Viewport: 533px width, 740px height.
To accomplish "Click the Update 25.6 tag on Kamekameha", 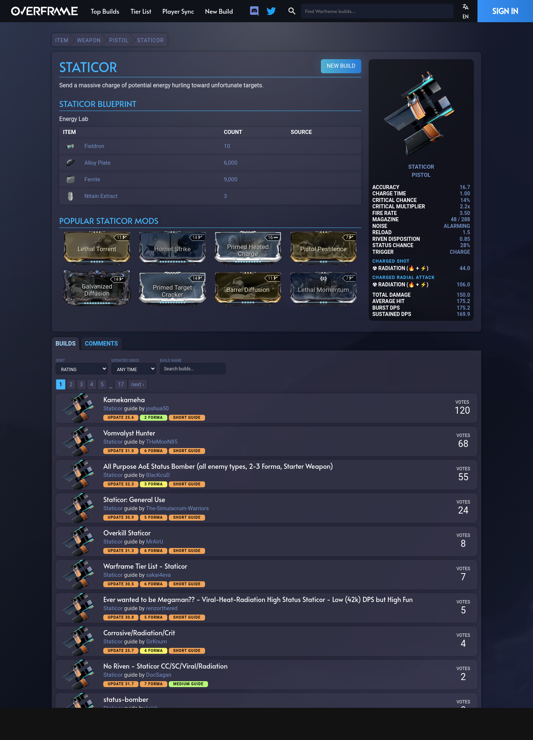I will click(x=121, y=417).
